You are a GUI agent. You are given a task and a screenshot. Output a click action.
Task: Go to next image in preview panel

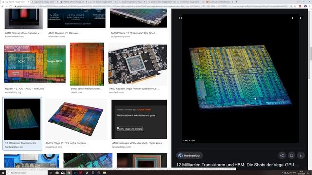pos(300,18)
